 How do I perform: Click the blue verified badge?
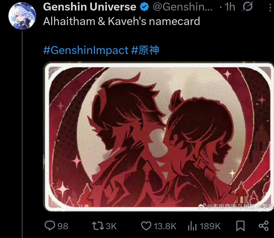(144, 7)
